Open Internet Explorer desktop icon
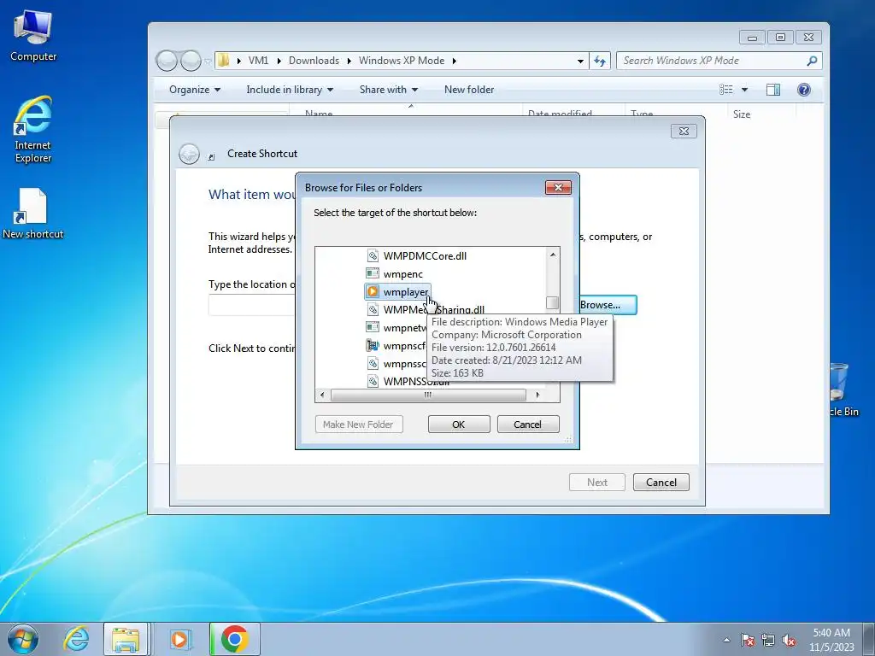 33,130
